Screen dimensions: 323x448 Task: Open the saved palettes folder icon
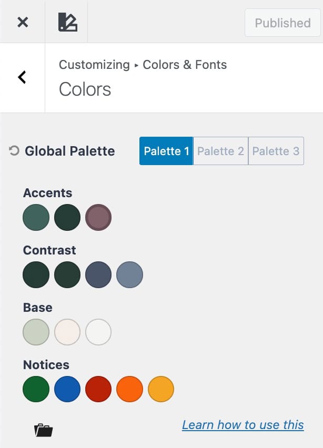[44, 430]
